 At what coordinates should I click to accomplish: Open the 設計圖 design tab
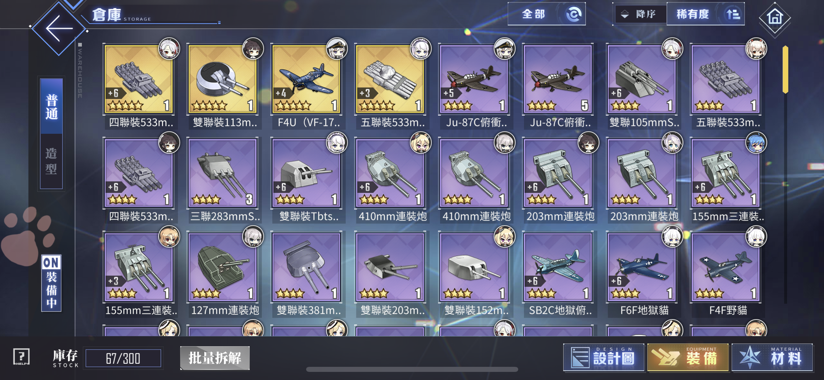[604, 357]
